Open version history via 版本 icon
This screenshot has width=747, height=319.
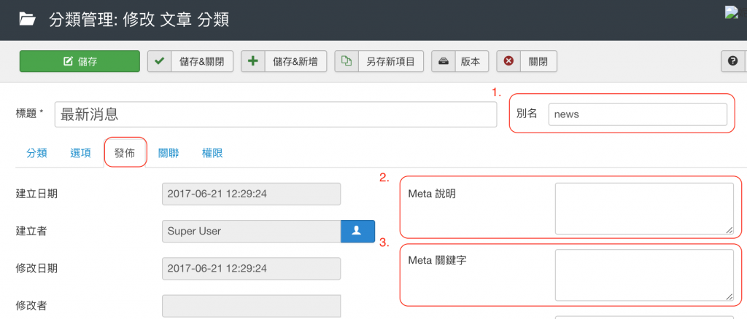coord(444,62)
